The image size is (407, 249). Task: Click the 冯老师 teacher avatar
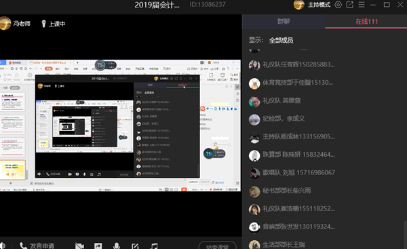5,23
